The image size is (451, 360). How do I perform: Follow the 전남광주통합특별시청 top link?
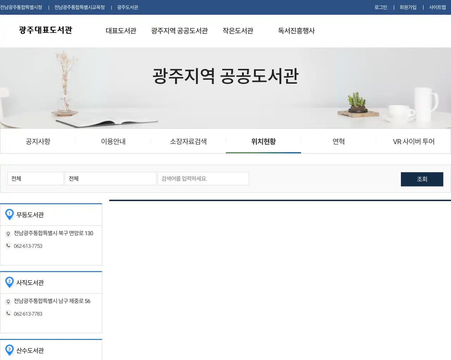pyautogui.click(x=21, y=7)
